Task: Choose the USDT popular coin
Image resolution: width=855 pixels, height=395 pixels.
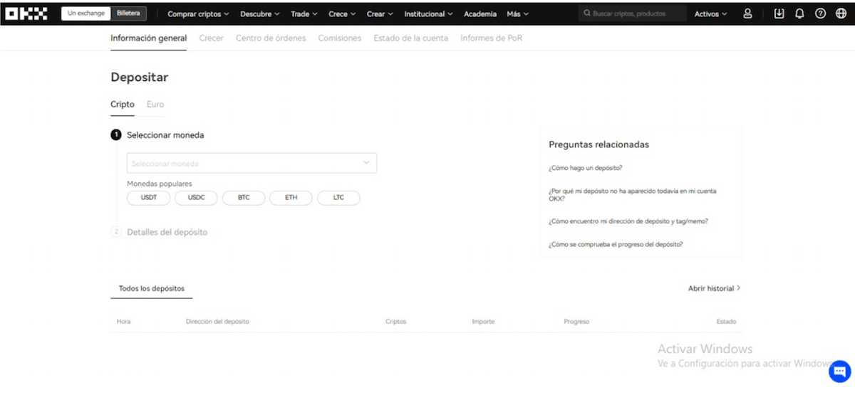Action: (x=149, y=198)
